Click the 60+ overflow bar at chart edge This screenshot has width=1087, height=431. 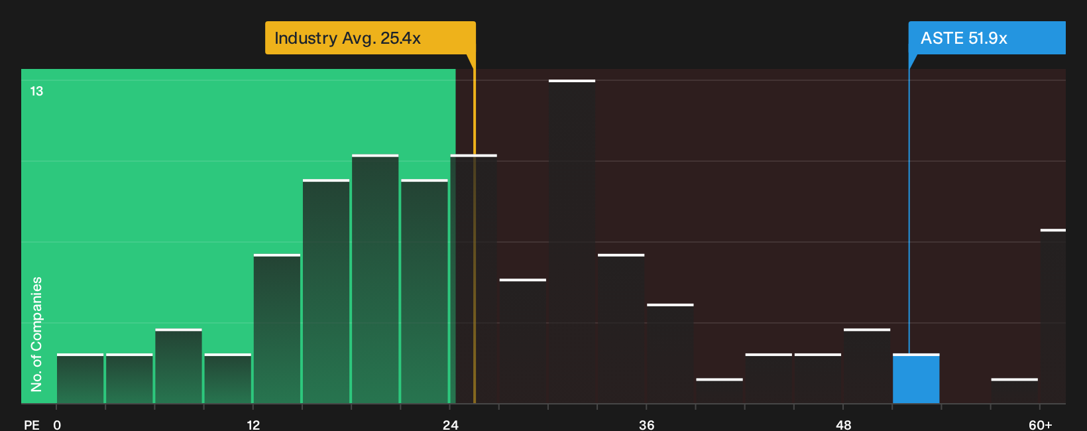pos(1053,316)
